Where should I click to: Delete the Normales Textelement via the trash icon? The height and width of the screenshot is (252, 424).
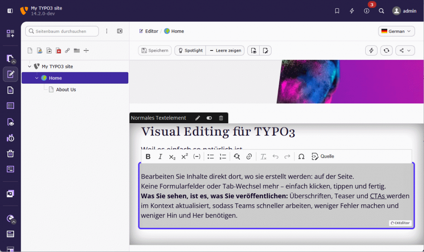click(x=221, y=118)
